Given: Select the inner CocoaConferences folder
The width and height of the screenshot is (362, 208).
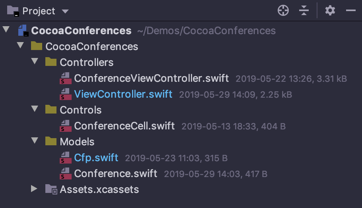Looking at the screenshot, I should click(x=91, y=46).
